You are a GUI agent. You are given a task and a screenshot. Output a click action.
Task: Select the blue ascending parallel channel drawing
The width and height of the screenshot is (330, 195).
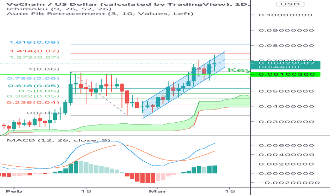(x=183, y=85)
